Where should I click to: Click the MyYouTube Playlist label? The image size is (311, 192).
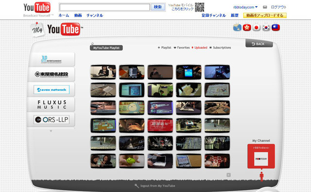coord(106,48)
